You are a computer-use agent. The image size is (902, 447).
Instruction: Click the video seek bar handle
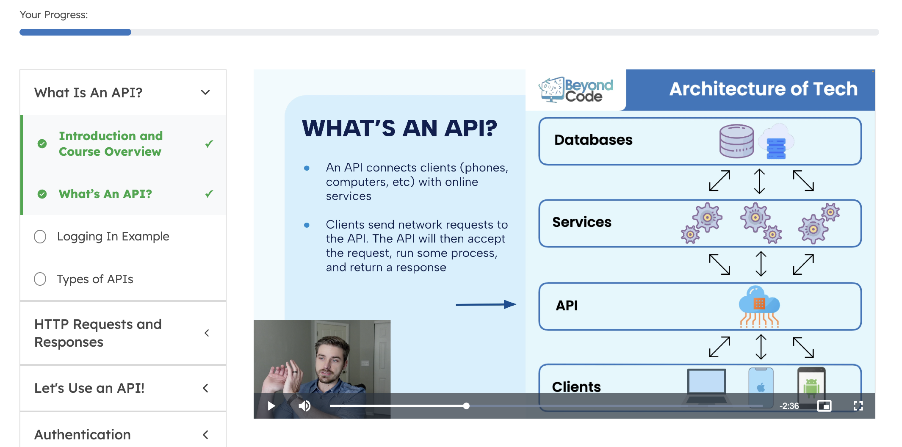coord(466,406)
